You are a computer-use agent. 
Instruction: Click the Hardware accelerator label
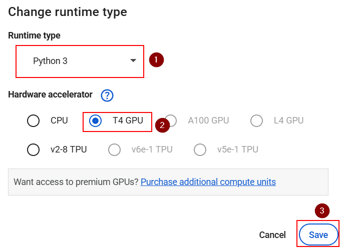click(50, 94)
